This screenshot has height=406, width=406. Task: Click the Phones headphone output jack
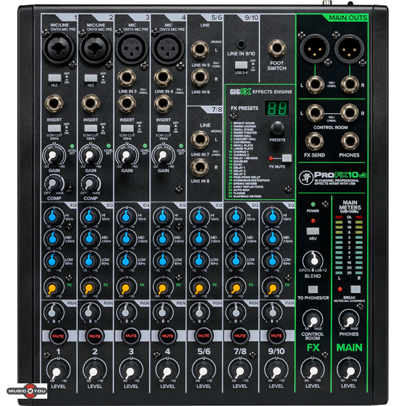349,142
